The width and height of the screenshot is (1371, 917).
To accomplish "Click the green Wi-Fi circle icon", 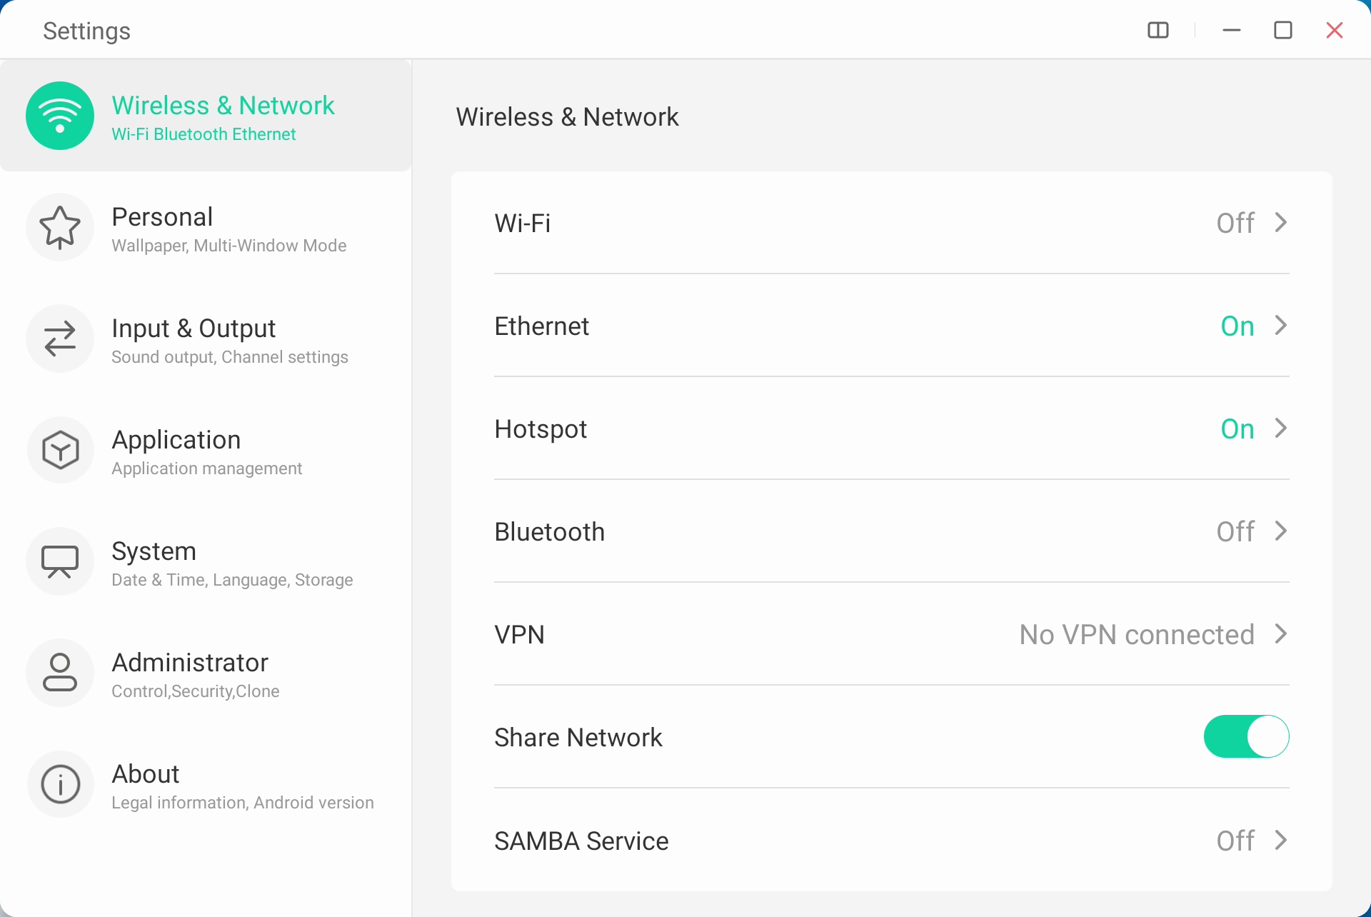I will tap(60, 116).
